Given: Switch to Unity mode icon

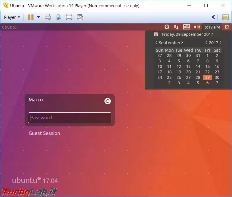Looking at the screenshot, I should click(x=80, y=17).
